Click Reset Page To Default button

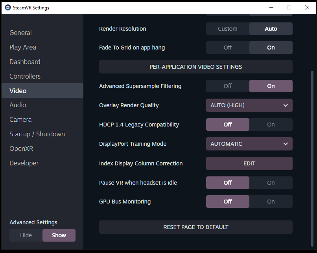tap(196, 227)
